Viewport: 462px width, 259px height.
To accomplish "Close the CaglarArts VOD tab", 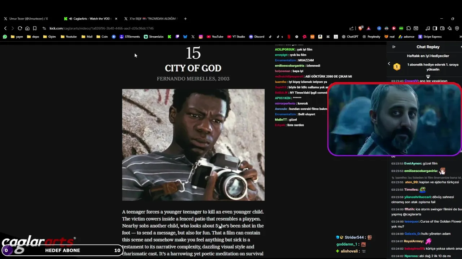I will (116, 19).
